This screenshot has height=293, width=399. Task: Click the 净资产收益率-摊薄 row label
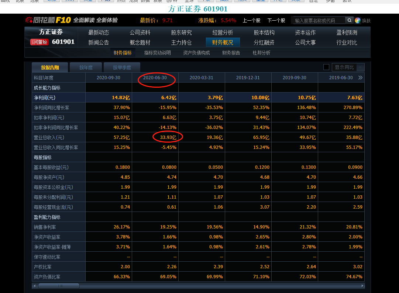coord(52,247)
